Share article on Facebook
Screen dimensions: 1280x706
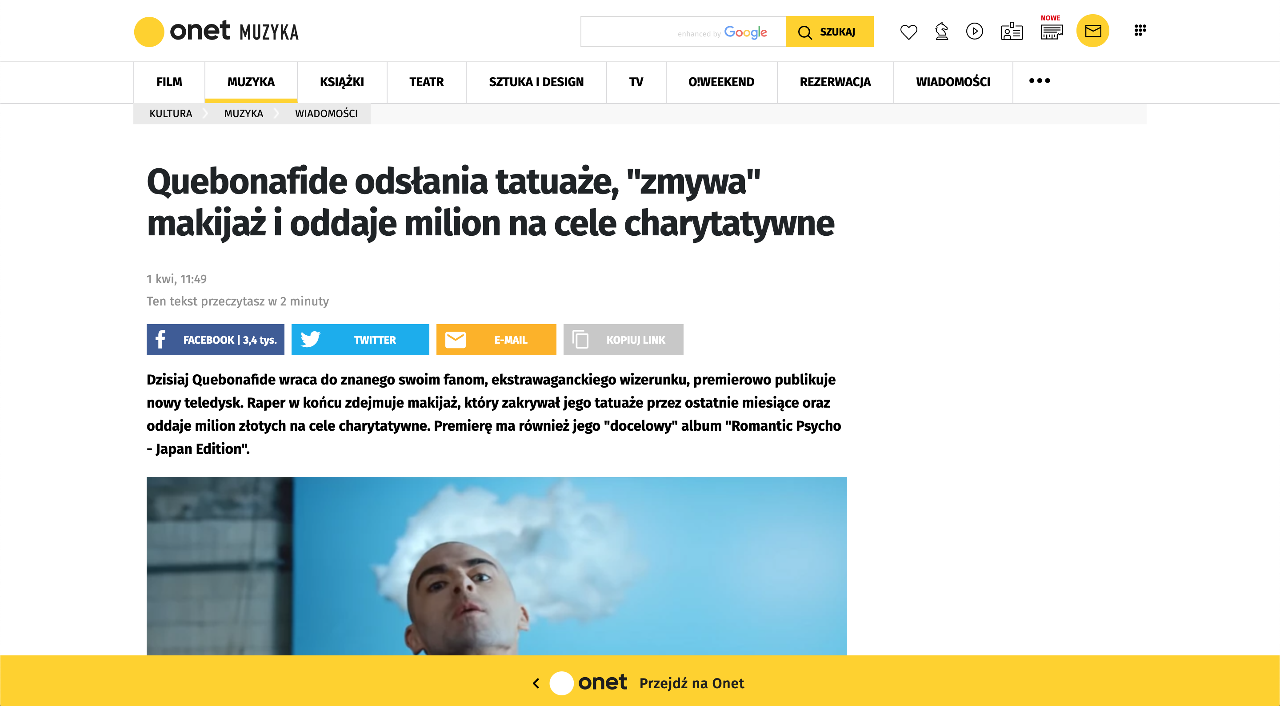point(215,340)
